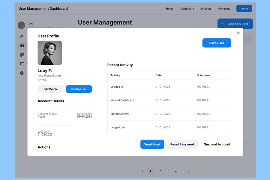Click Suspend Account link
This screenshot has height=180, width=270.
tap(217, 144)
